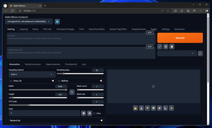Open the images output folder
This screenshot has height=128, width=212.
(x=135, y=108)
